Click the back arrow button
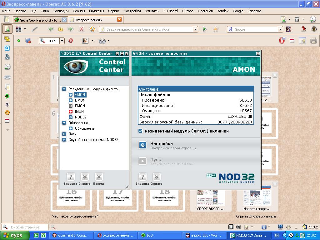 (50, 29)
